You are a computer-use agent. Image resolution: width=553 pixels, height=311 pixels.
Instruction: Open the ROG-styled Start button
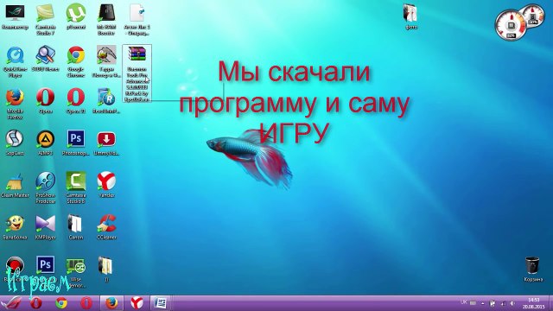10,303
